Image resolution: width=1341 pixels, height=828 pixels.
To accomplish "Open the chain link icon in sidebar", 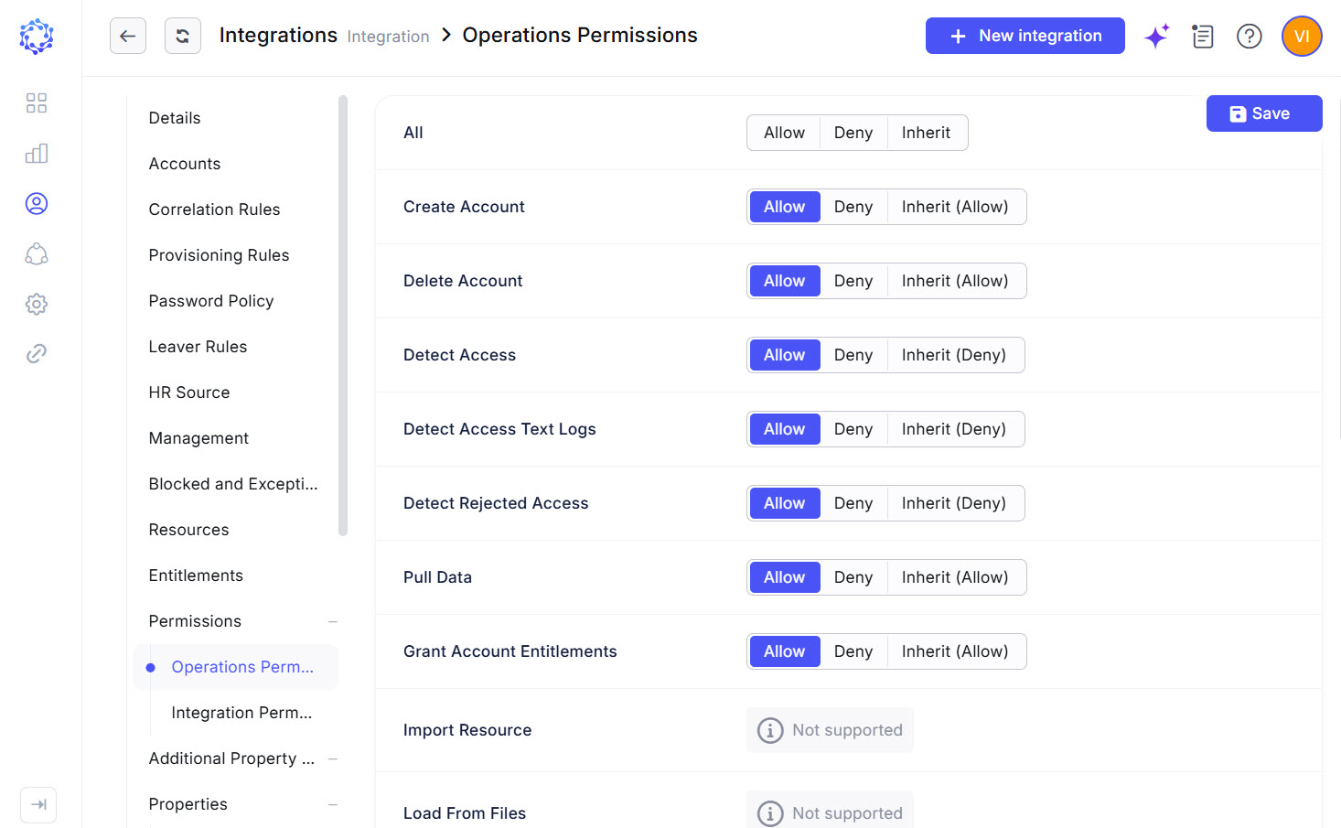I will (x=37, y=353).
